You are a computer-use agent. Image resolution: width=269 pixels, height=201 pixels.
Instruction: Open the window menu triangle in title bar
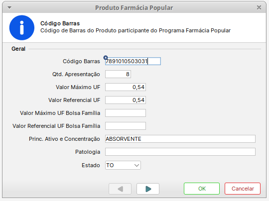coord(9,7)
